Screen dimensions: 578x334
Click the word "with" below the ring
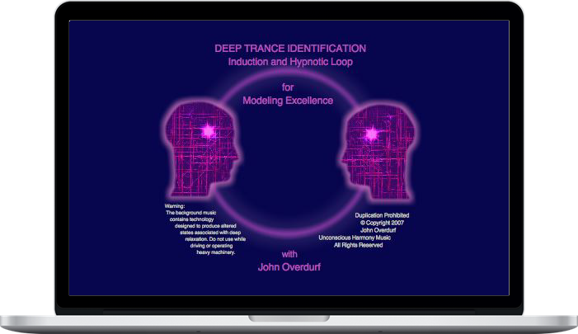(289, 254)
